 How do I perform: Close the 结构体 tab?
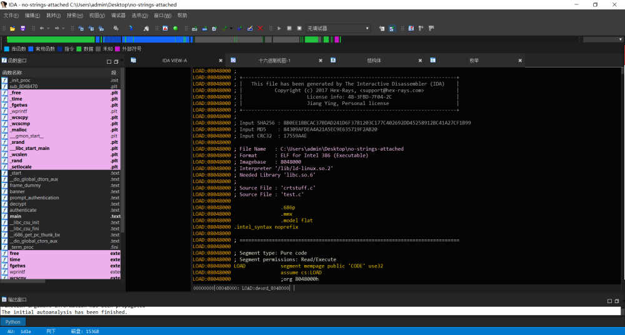(420, 61)
